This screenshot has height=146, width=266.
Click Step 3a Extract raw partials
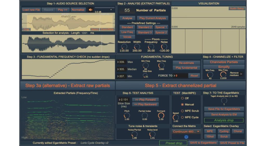coord(68,86)
